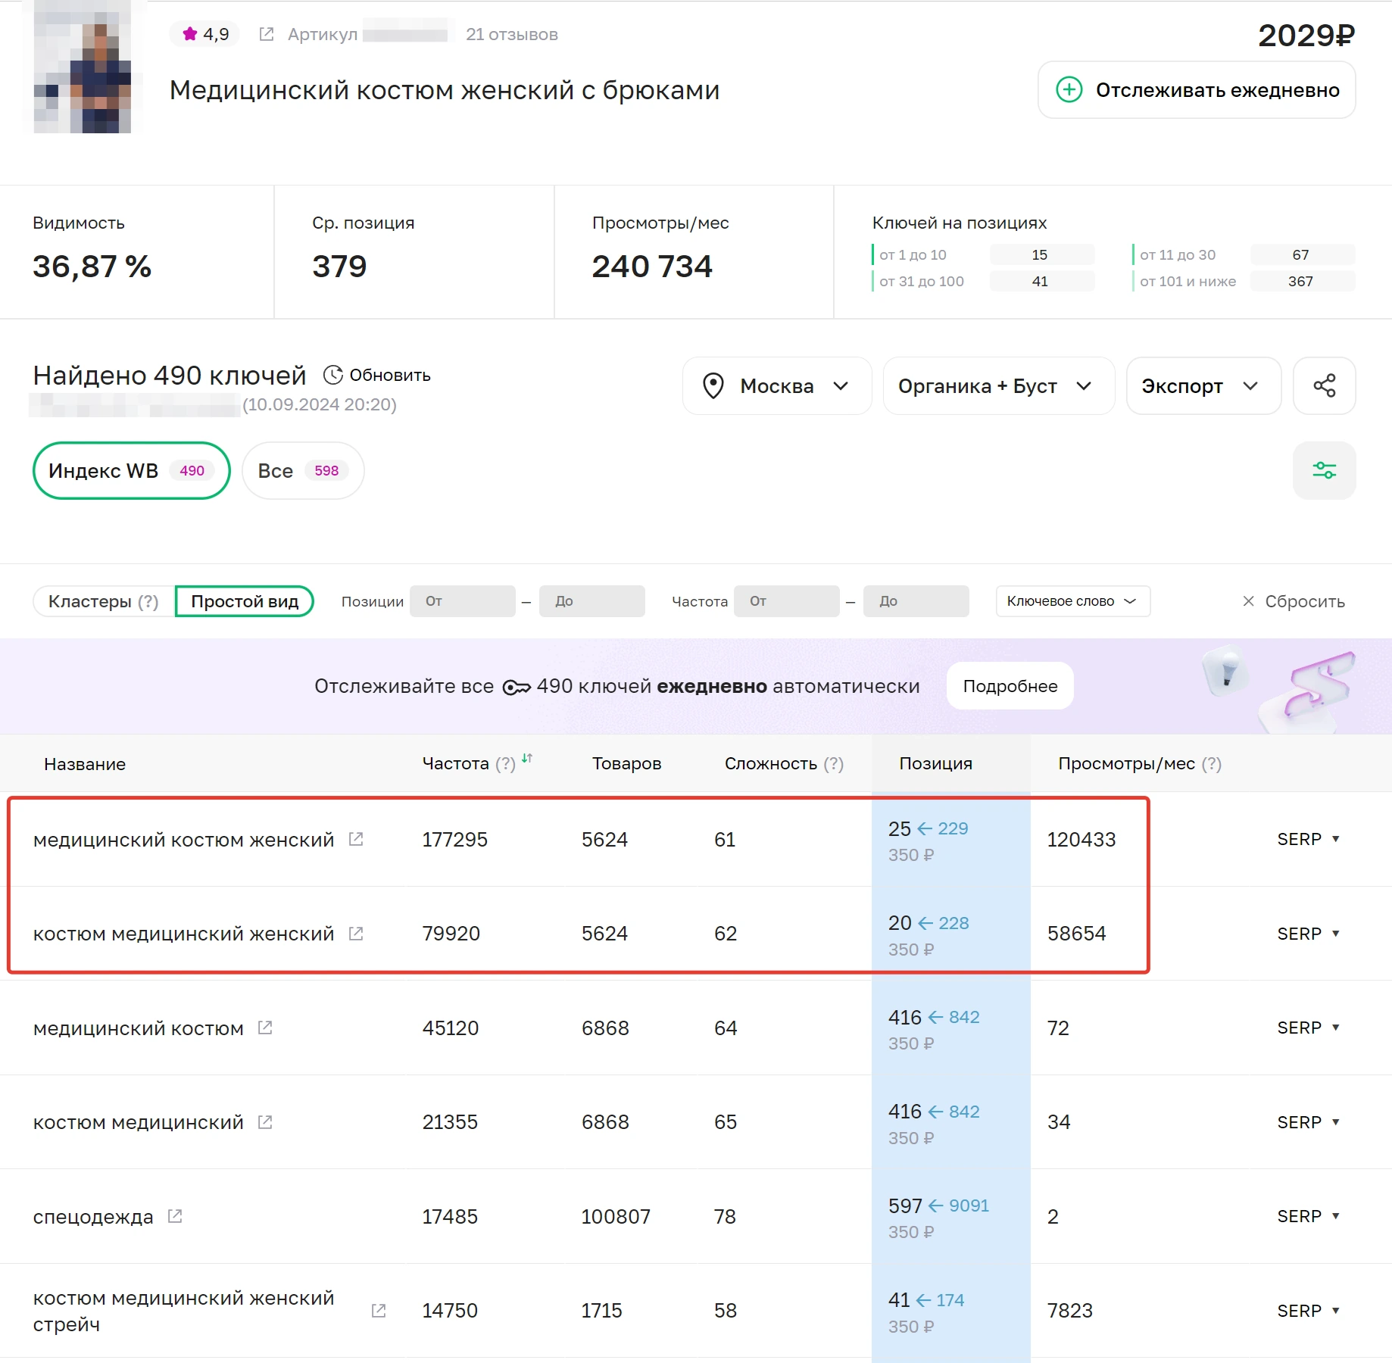
Task: Click the Частота От input field
Action: tap(787, 601)
